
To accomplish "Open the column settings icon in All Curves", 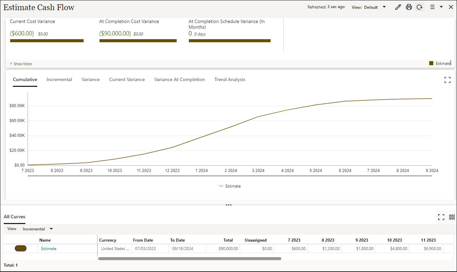I will (452, 217).
